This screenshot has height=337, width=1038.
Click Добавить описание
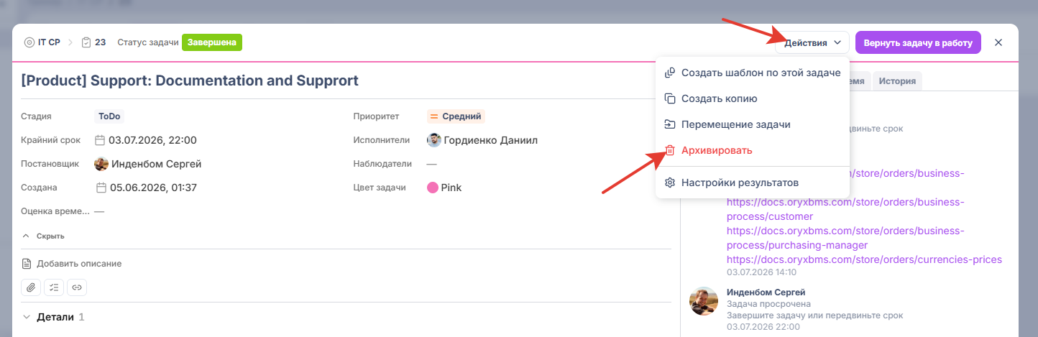pyautogui.click(x=79, y=264)
